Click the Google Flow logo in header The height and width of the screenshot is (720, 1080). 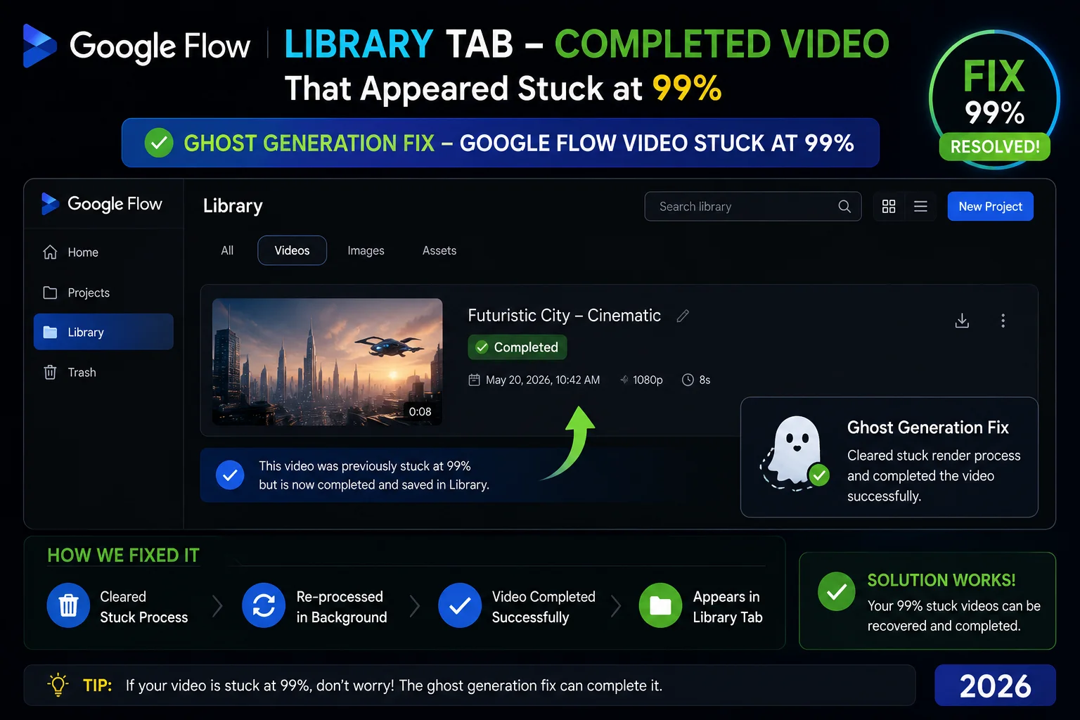pos(136,46)
